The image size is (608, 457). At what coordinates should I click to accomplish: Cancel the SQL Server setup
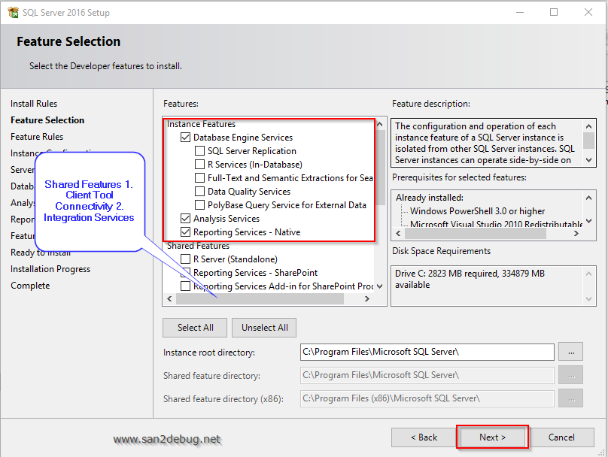click(561, 437)
